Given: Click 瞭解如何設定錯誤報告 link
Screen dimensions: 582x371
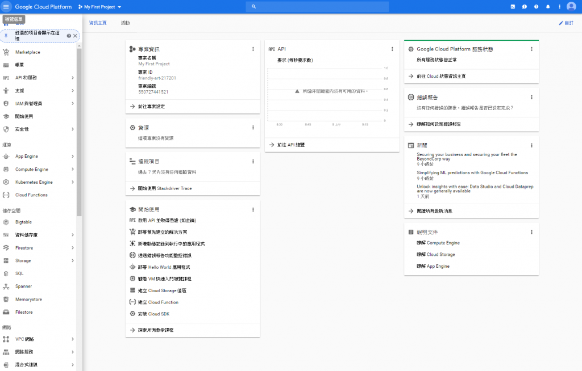Looking at the screenshot, I should [x=439, y=124].
